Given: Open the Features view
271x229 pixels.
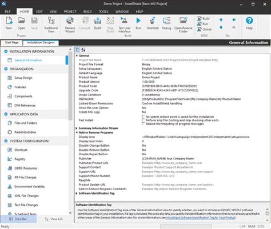Looking at the screenshot, I should [x=20, y=87].
